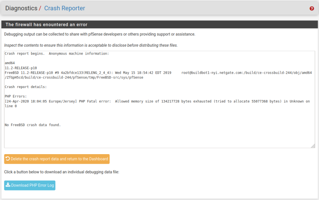Image resolution: width=319 pixels, height=200 pixels.
Task: Download the PHP Error Log
Action: (30, 185)
